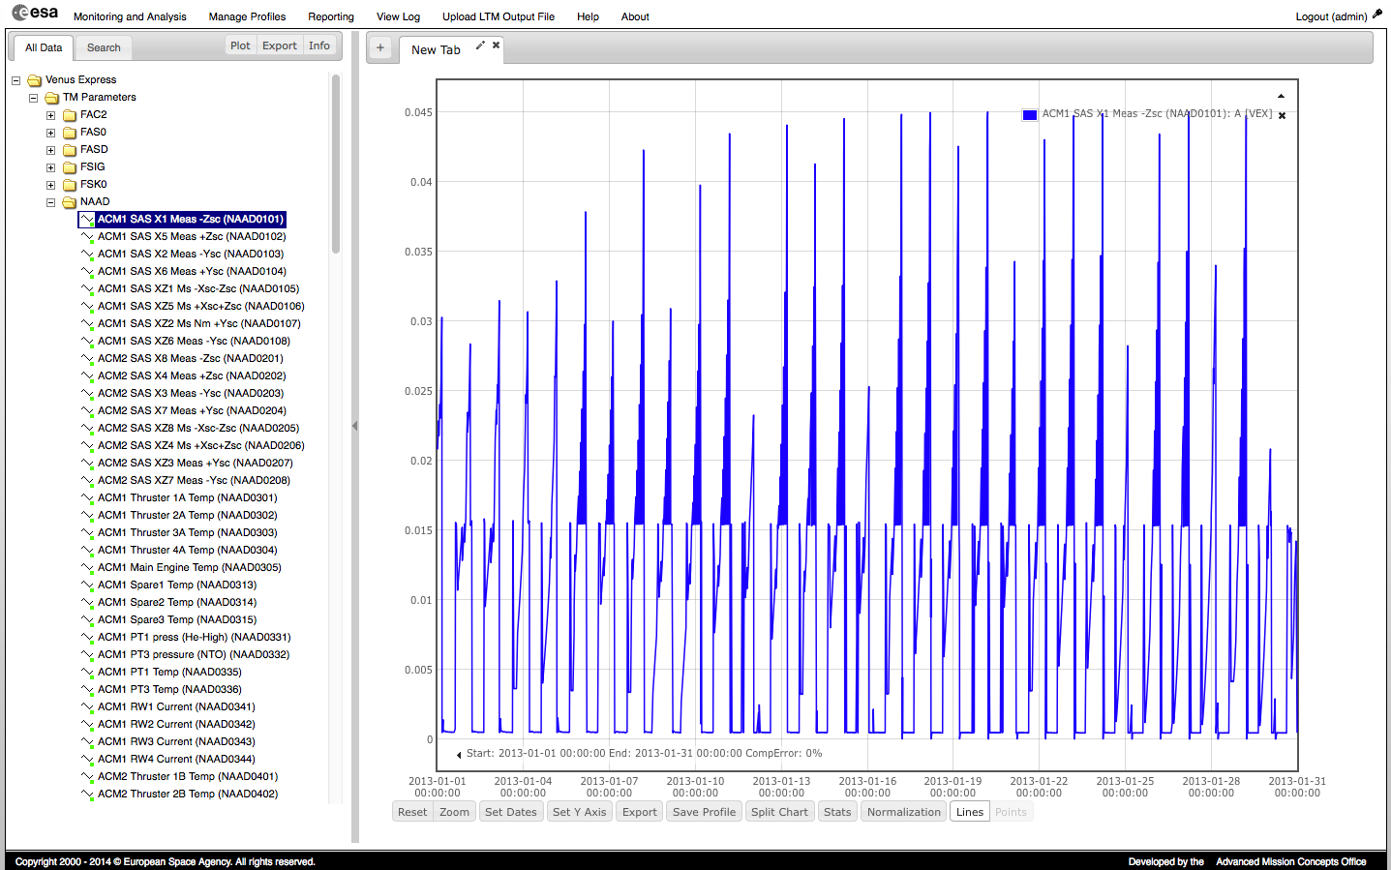1391x870 pixels.
Task: Add a new tab with the plus button
Action: pyautogui.click(x=380, y=48)
